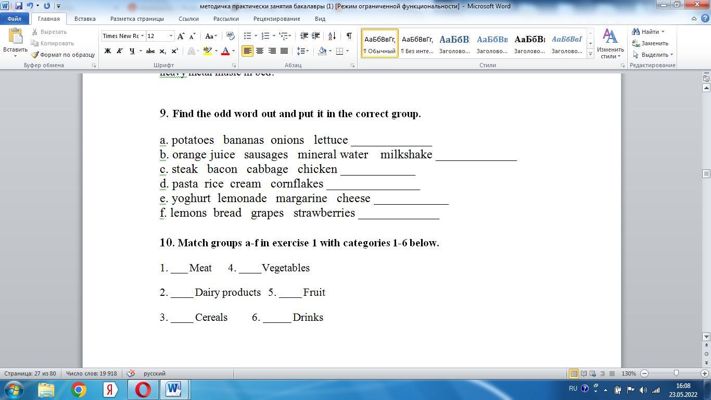Switch to the Разметка страницы tab

point(137,19)
